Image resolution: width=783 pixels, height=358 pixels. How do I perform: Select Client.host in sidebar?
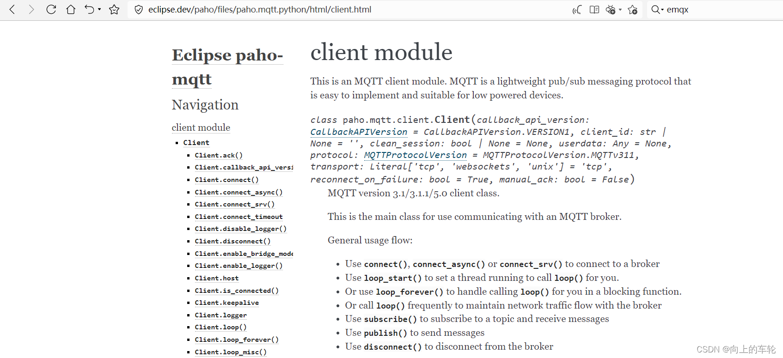click(x=217, y=278)
